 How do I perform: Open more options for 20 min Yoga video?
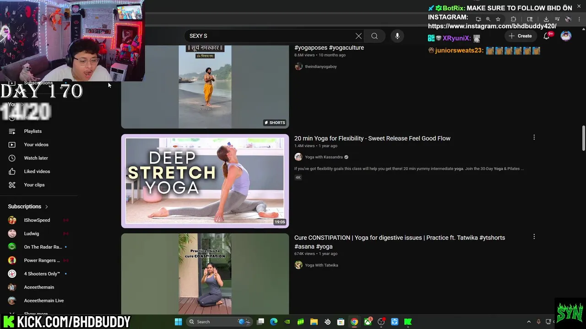534,137
